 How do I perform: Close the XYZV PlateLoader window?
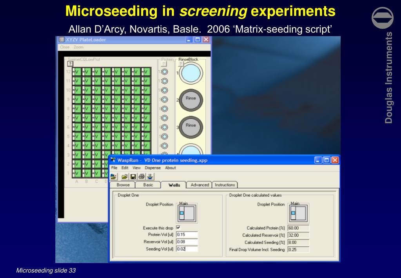[x=206, y=39]
